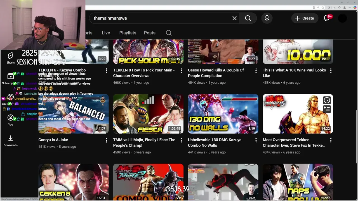358x201 pixels.
Task: Add Steve Fox video to queue
Action: coord(327,109)
